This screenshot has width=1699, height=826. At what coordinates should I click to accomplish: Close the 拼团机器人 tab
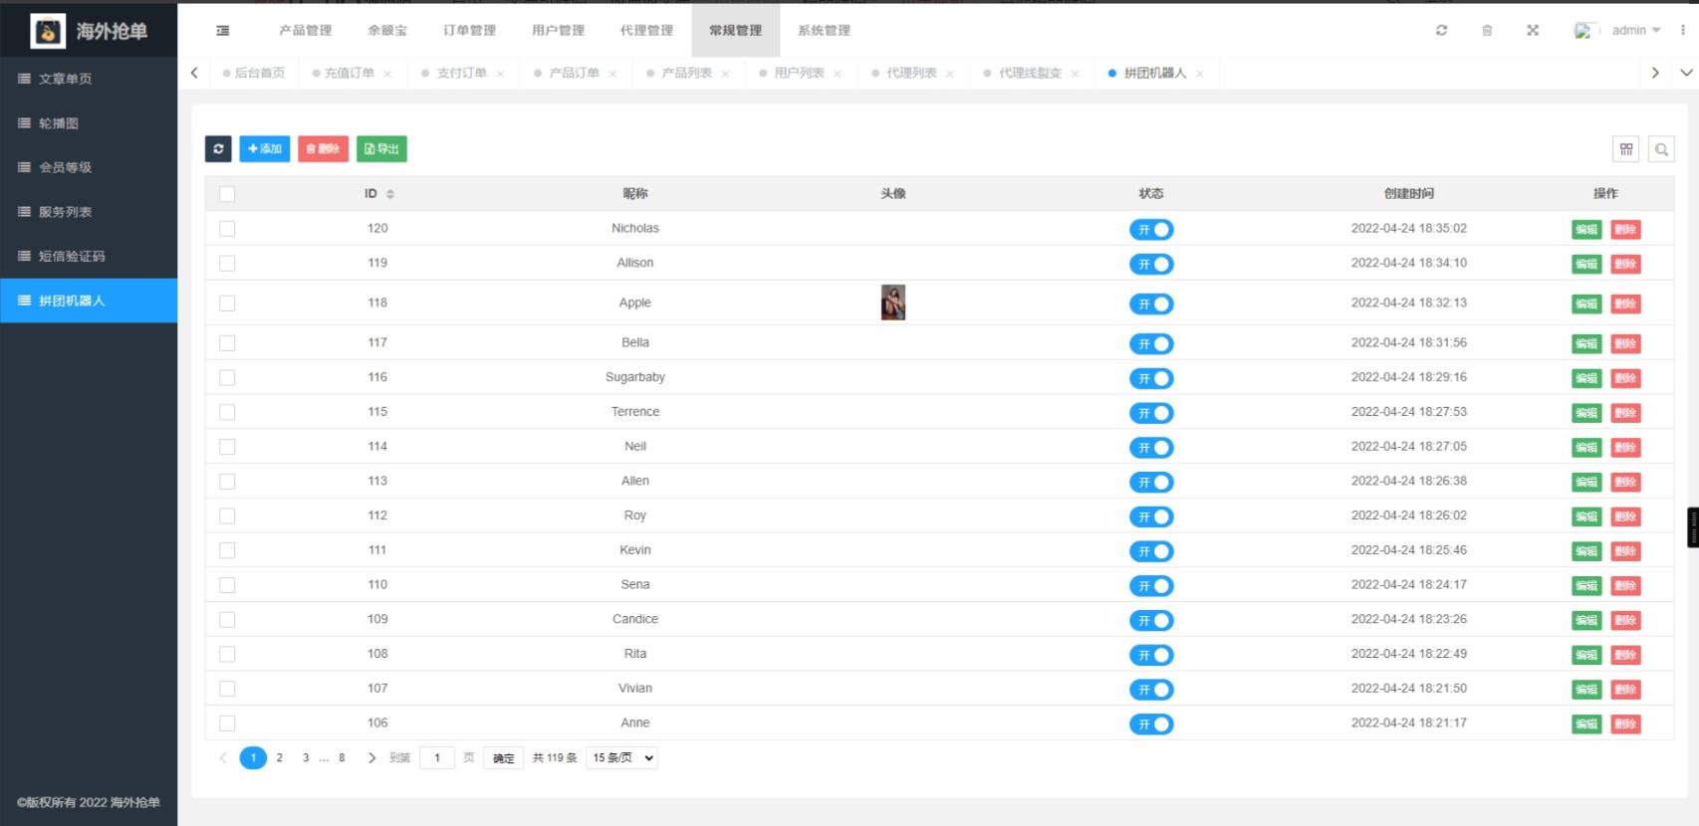point(1200,74)
